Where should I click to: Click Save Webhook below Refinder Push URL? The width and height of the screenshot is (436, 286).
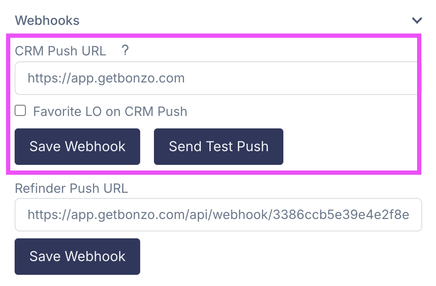coord(77,256)
